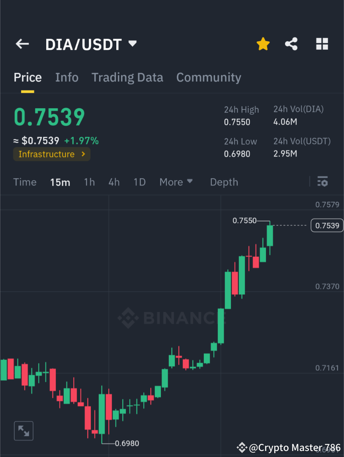Select the Crypto Master watermark diamond icon
Screen dimensions: 344x457
pyautogui.click(x=242, y=447)
